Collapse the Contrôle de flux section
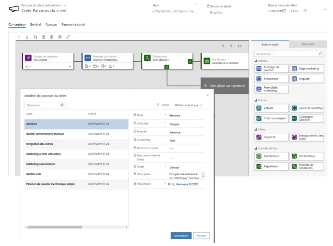 tap(256, 148)
